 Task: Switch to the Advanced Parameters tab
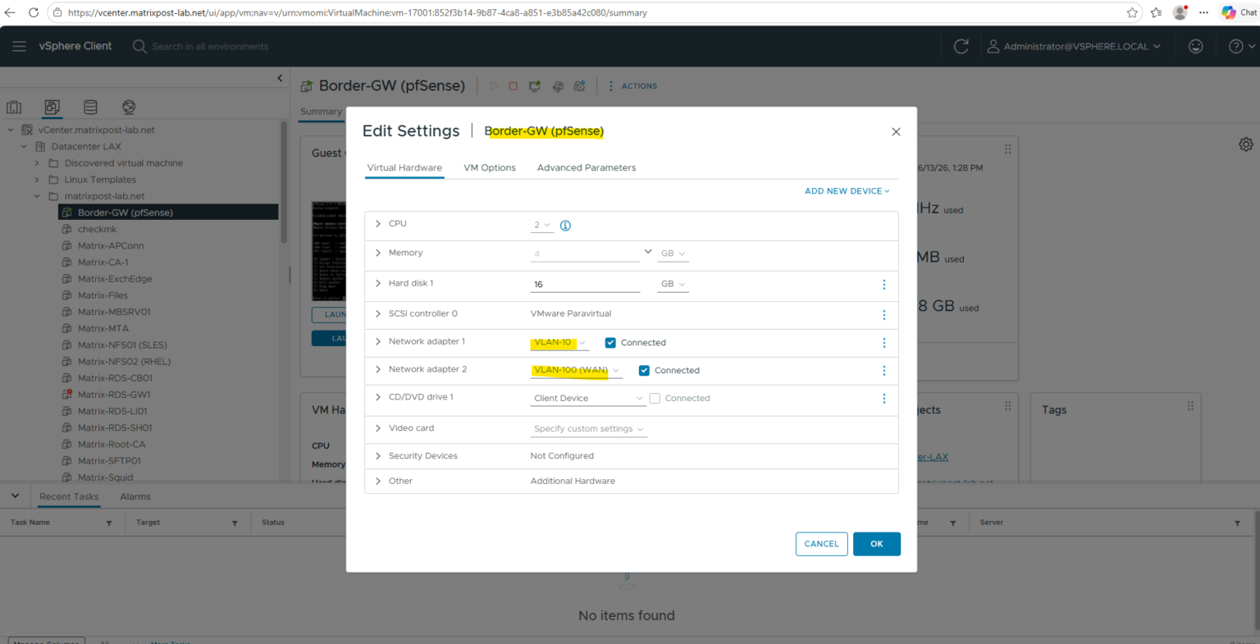(x=587, y=167)
